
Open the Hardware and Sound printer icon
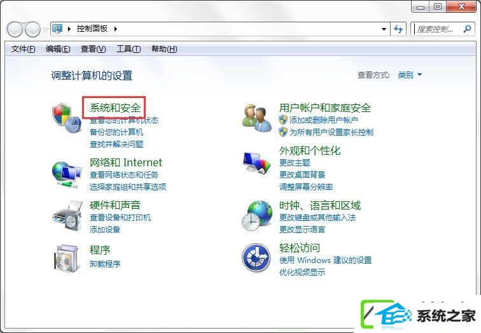tap(67, 215)
